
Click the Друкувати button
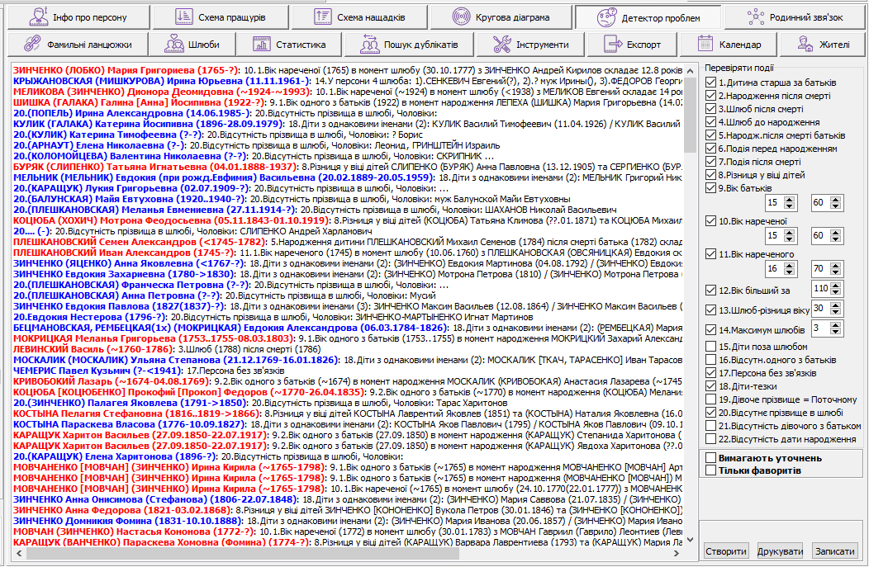(x=781, y=551)
